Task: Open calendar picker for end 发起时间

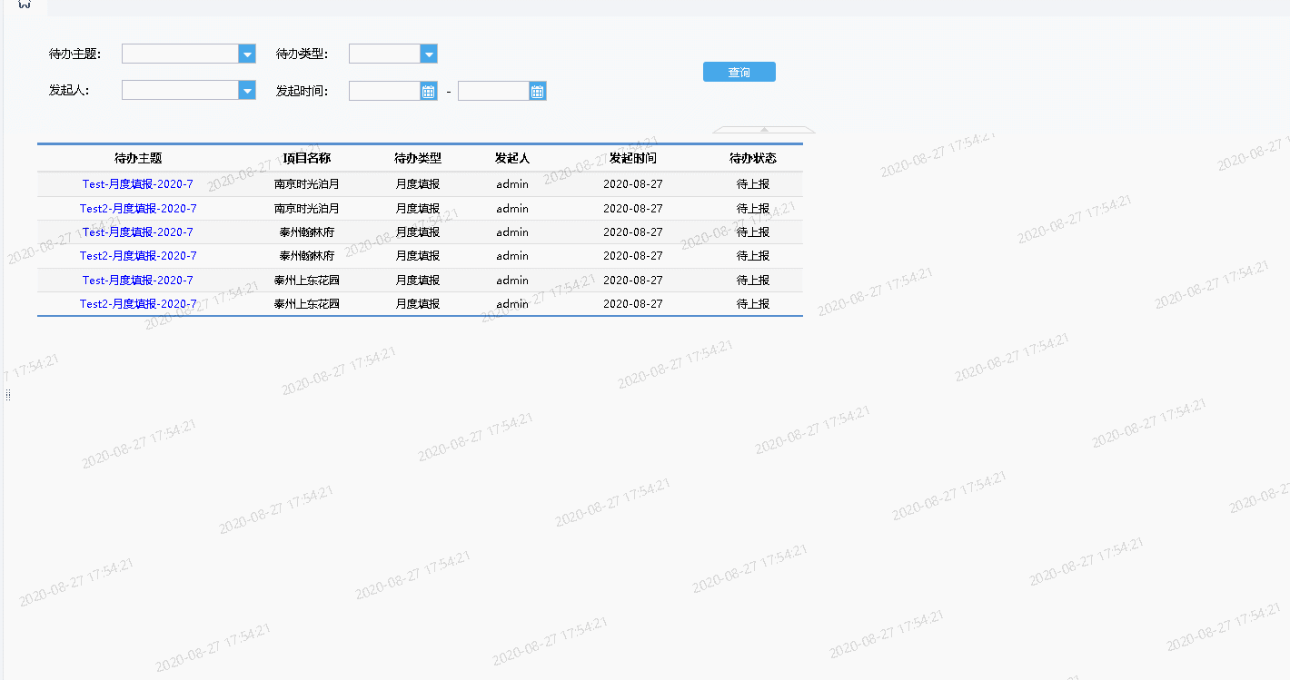Action: (538, 91)
